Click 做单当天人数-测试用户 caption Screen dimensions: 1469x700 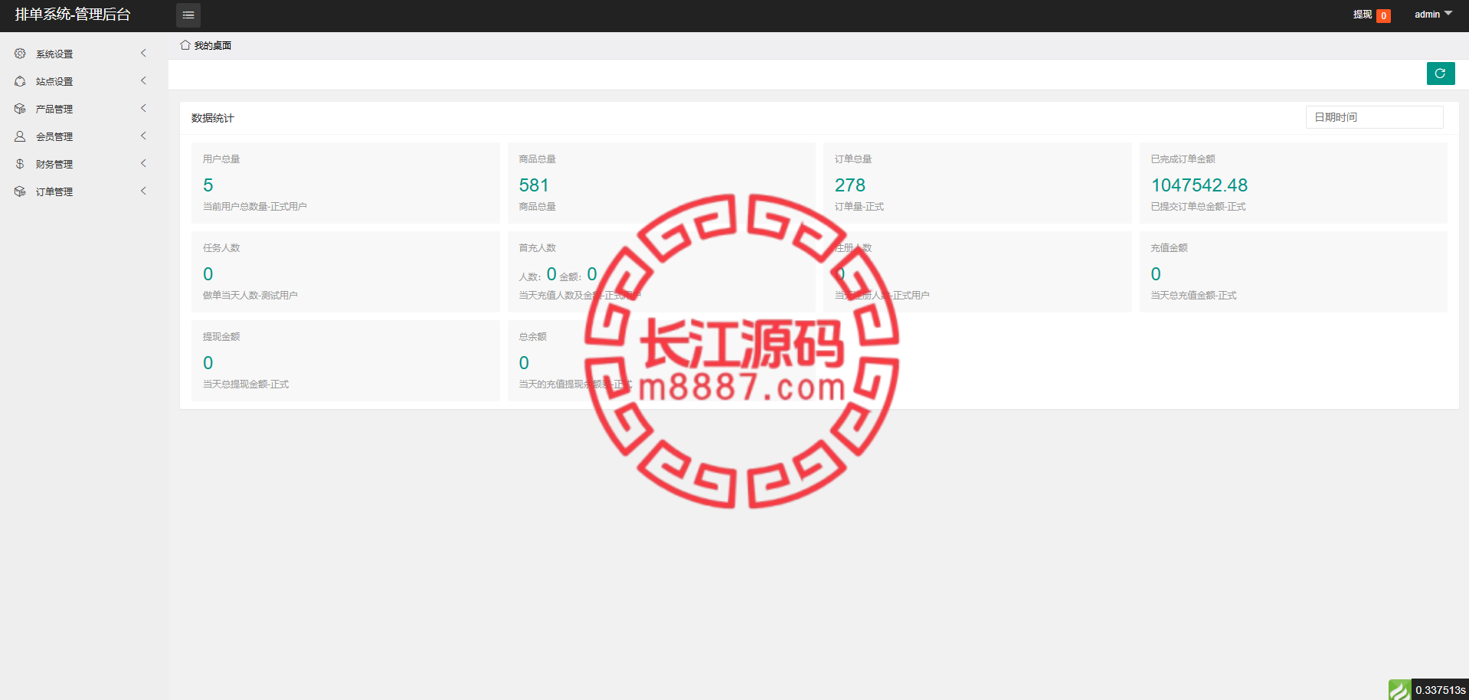tap(250, 296)
